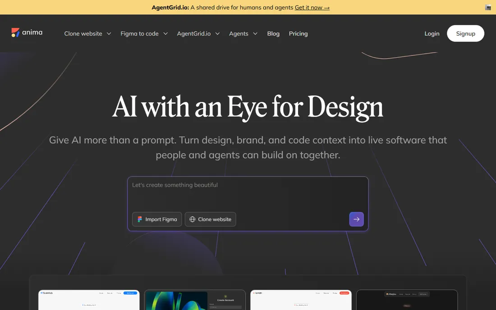
Task: Follow the 'Get it now' banner link
Action: point(312,8)
